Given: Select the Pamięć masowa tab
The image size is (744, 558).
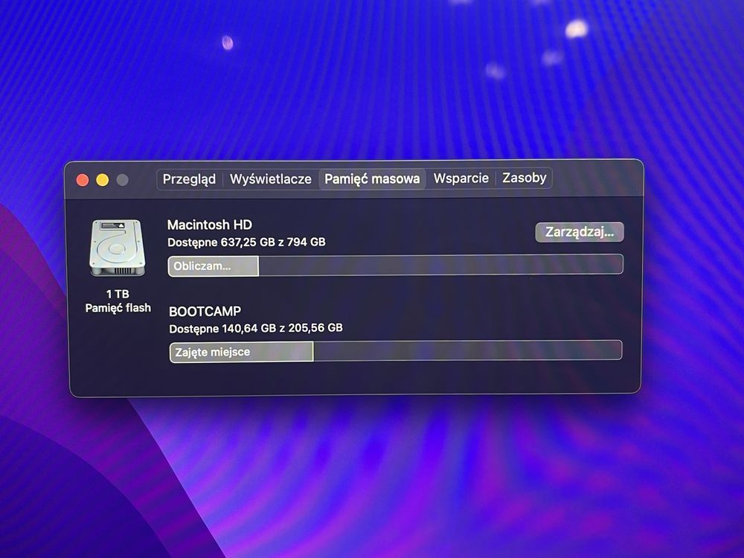Looking at the screenshot, I should pos(372,179).
